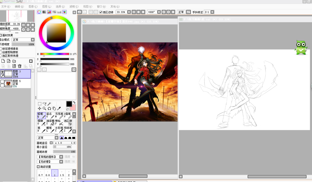312x182 pixels.
Task: Enable 选区取样来源 option
Action: pyautogui.click(x=1, y=56)
